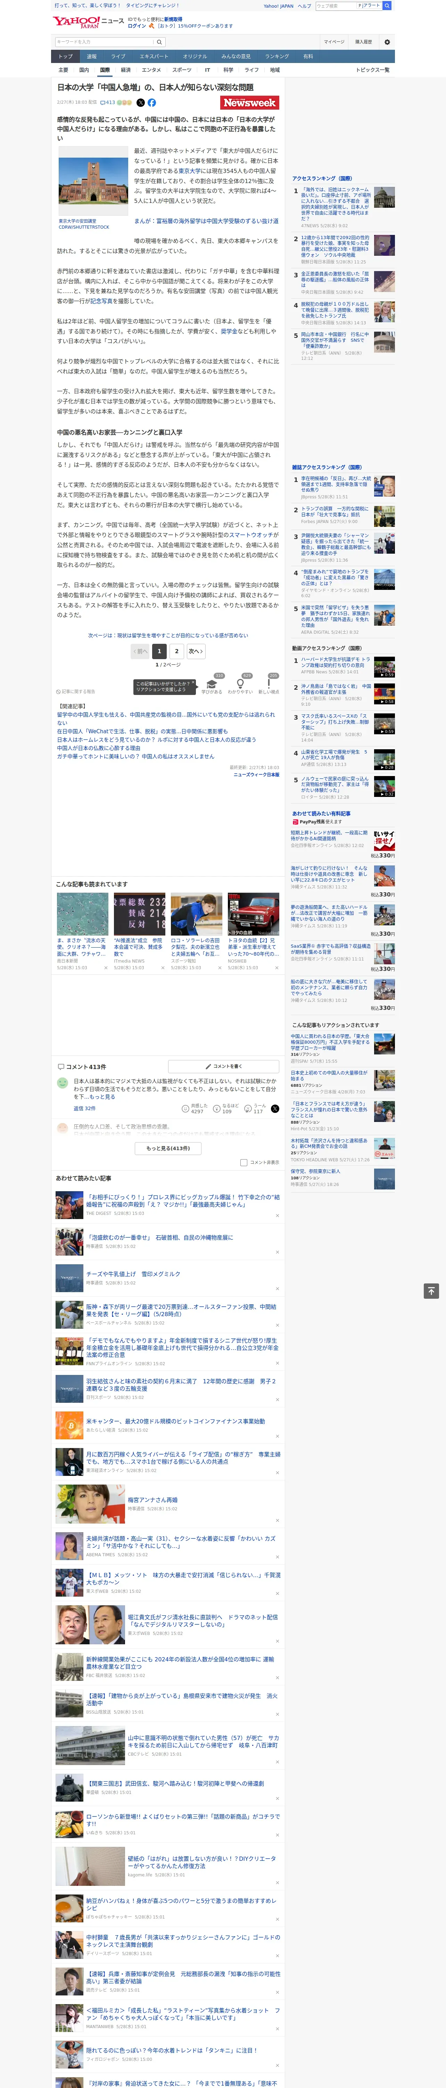Screen dimensions: 446x2088
Task: Open マイページ link
Action: (x=333, y=41)
